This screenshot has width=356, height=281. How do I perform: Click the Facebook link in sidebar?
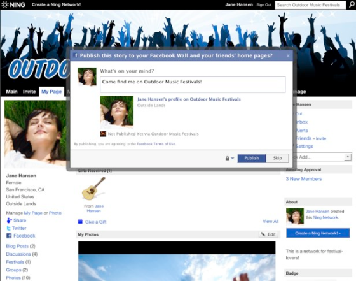tap(24, 236)
